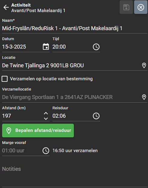Open the Marge vooraf clock icon
The height and width of the screenshot is (188, 148).
(x=46, y=151)
